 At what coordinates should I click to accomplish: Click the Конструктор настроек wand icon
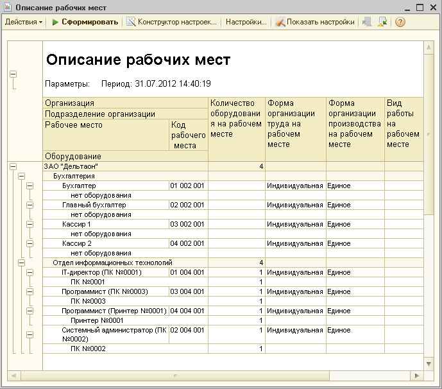tap(131, 22)
